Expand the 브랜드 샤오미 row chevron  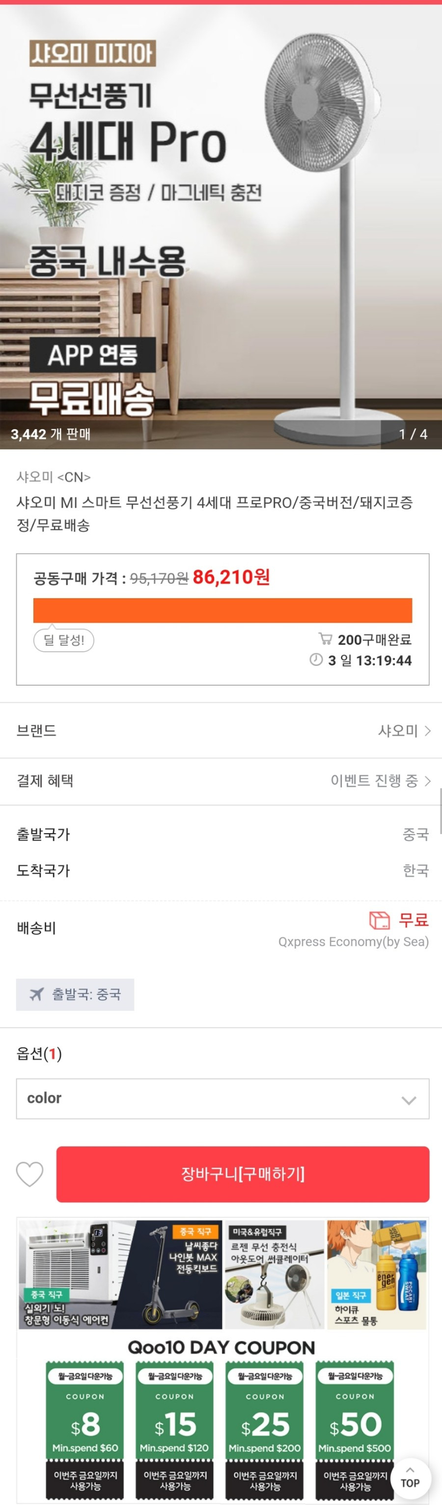(x=427, y=730)
